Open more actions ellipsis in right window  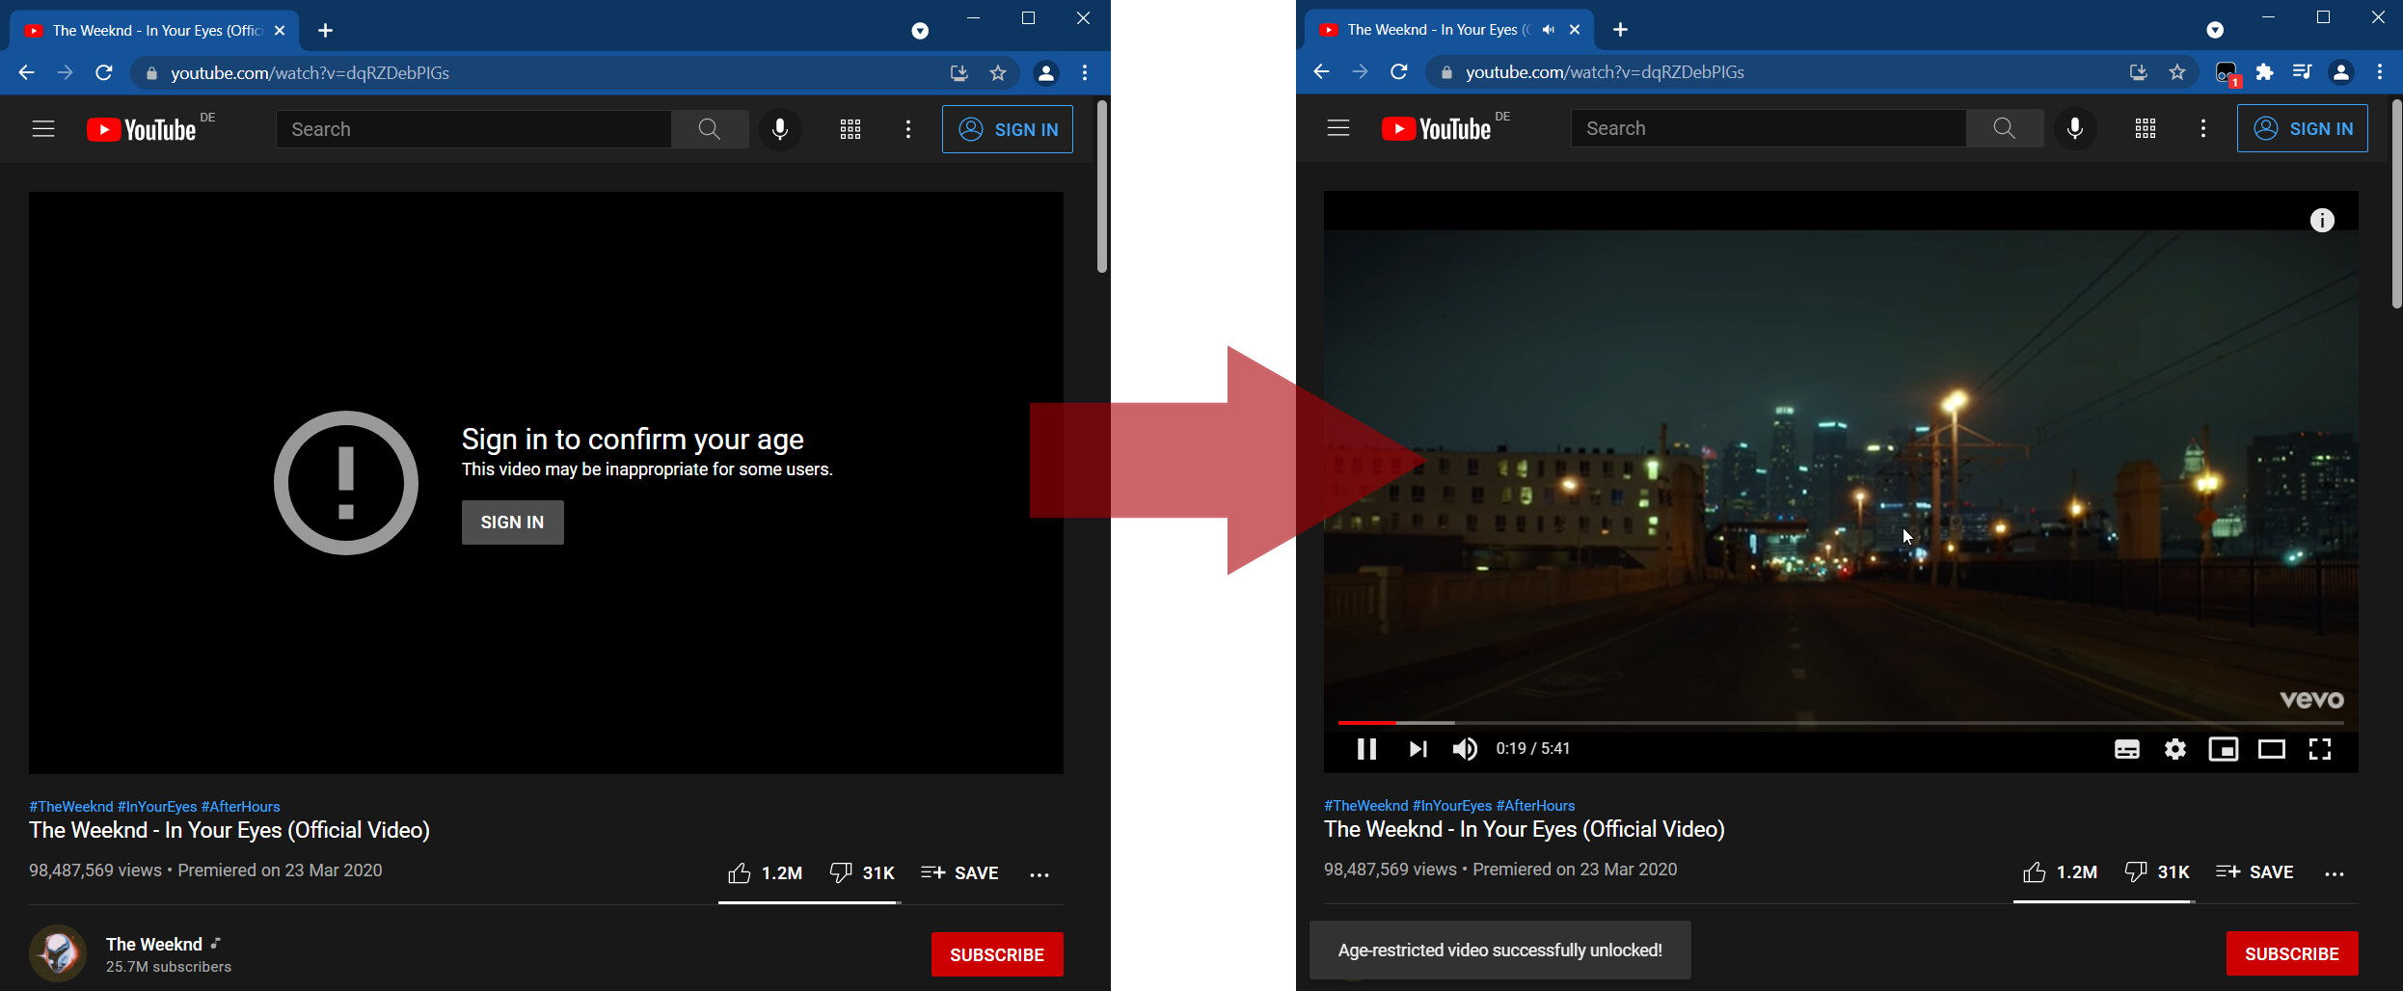[x=2335, y=873]
